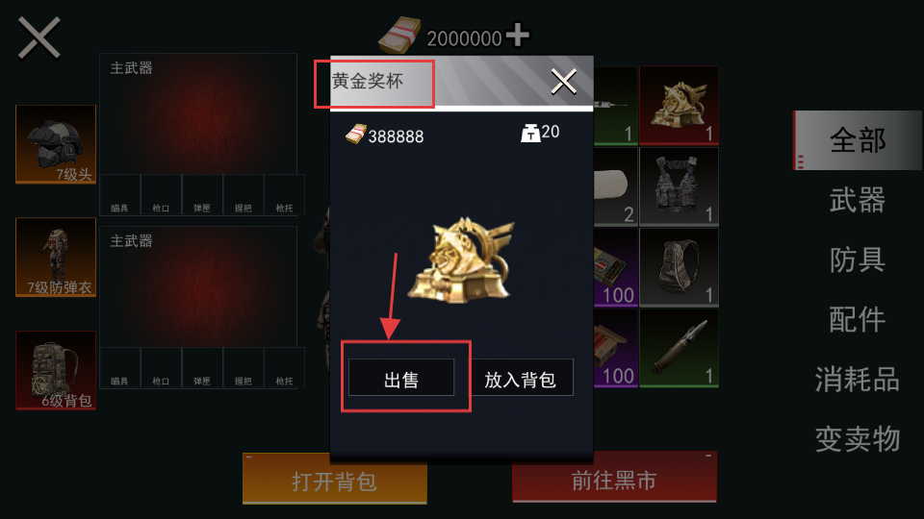Select the tactical vest inventory item
The width and height of the screenshot is (924, 519).
tap(679, 186)
